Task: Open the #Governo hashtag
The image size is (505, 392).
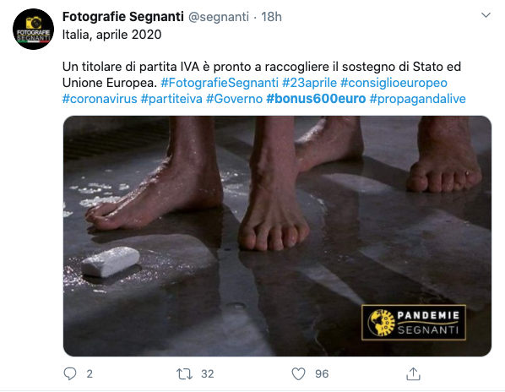Action: pos(234,99)
